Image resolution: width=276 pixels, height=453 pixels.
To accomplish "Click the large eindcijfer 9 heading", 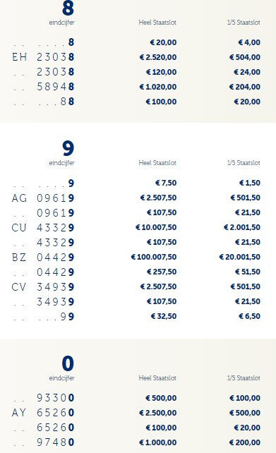I will pos(68,148).
